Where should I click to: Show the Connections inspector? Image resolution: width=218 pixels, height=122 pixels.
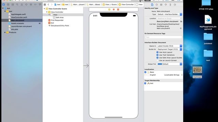(175, 5)
